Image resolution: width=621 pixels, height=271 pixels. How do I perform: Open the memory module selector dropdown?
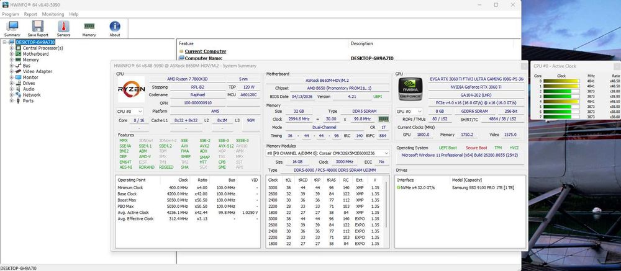pyautogui.click(x=327, y=153)
